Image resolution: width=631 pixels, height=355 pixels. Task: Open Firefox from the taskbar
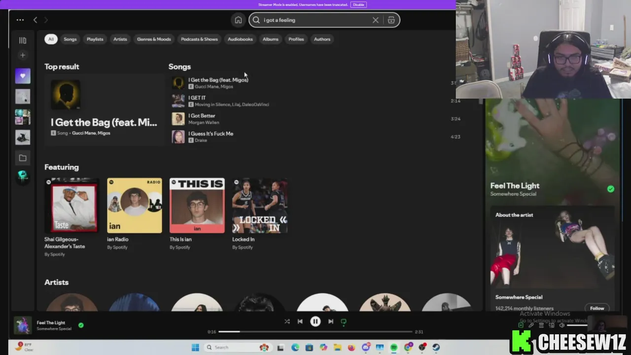pos(351,348)
